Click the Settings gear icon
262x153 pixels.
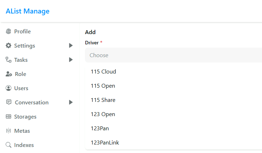pyautogui.click(x=8, y=46)
